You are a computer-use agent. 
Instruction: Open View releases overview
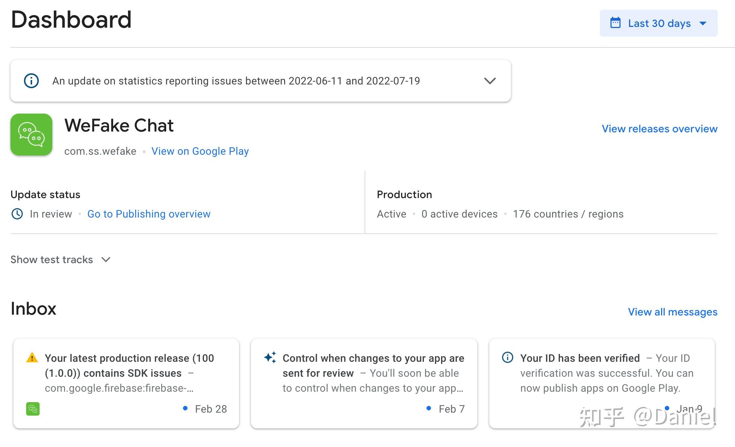tap(659, 129)
